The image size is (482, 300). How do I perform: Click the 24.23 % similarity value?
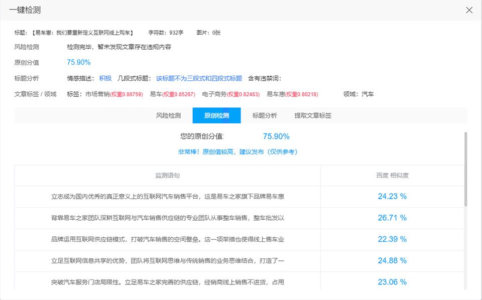click(392, 196)
